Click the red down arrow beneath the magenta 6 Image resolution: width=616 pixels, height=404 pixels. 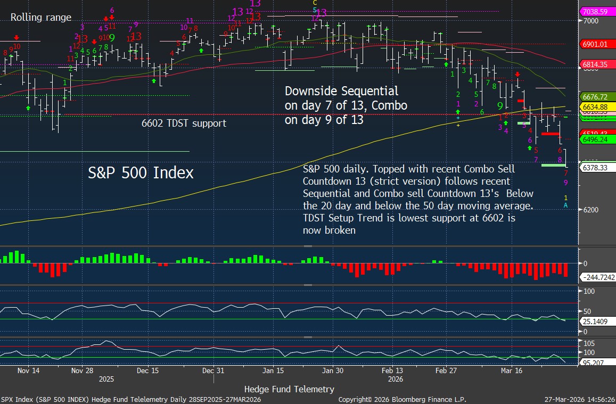pyautogui.click(x=112, y=18)
